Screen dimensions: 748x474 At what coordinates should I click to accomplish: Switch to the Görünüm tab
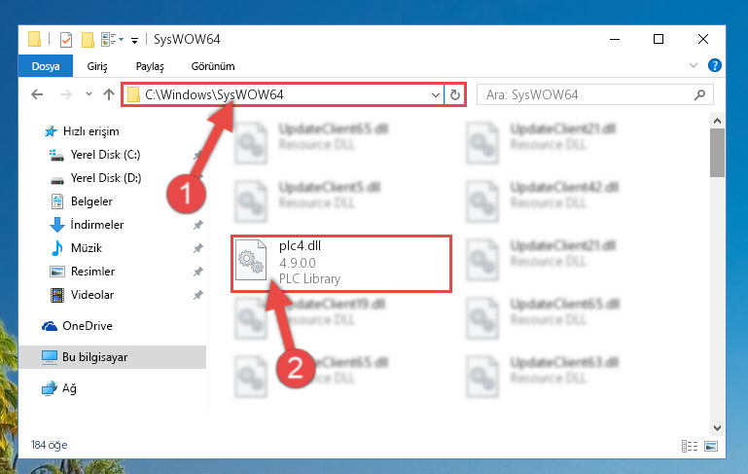tap(213, 66)
